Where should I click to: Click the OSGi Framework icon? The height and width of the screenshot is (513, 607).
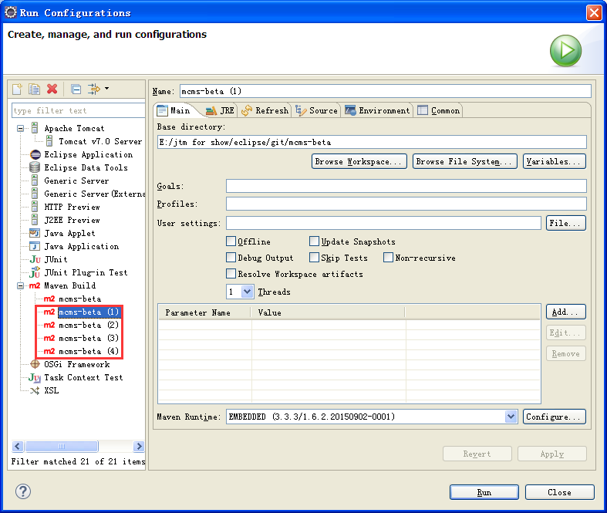click(35, 364)
